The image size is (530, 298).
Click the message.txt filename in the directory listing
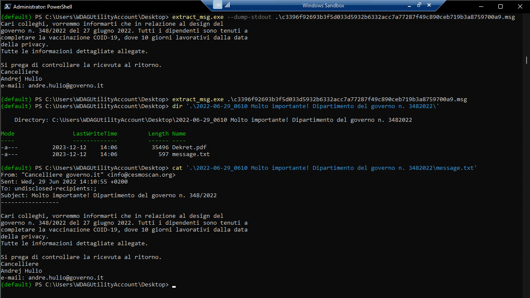[x=190, y=154]
